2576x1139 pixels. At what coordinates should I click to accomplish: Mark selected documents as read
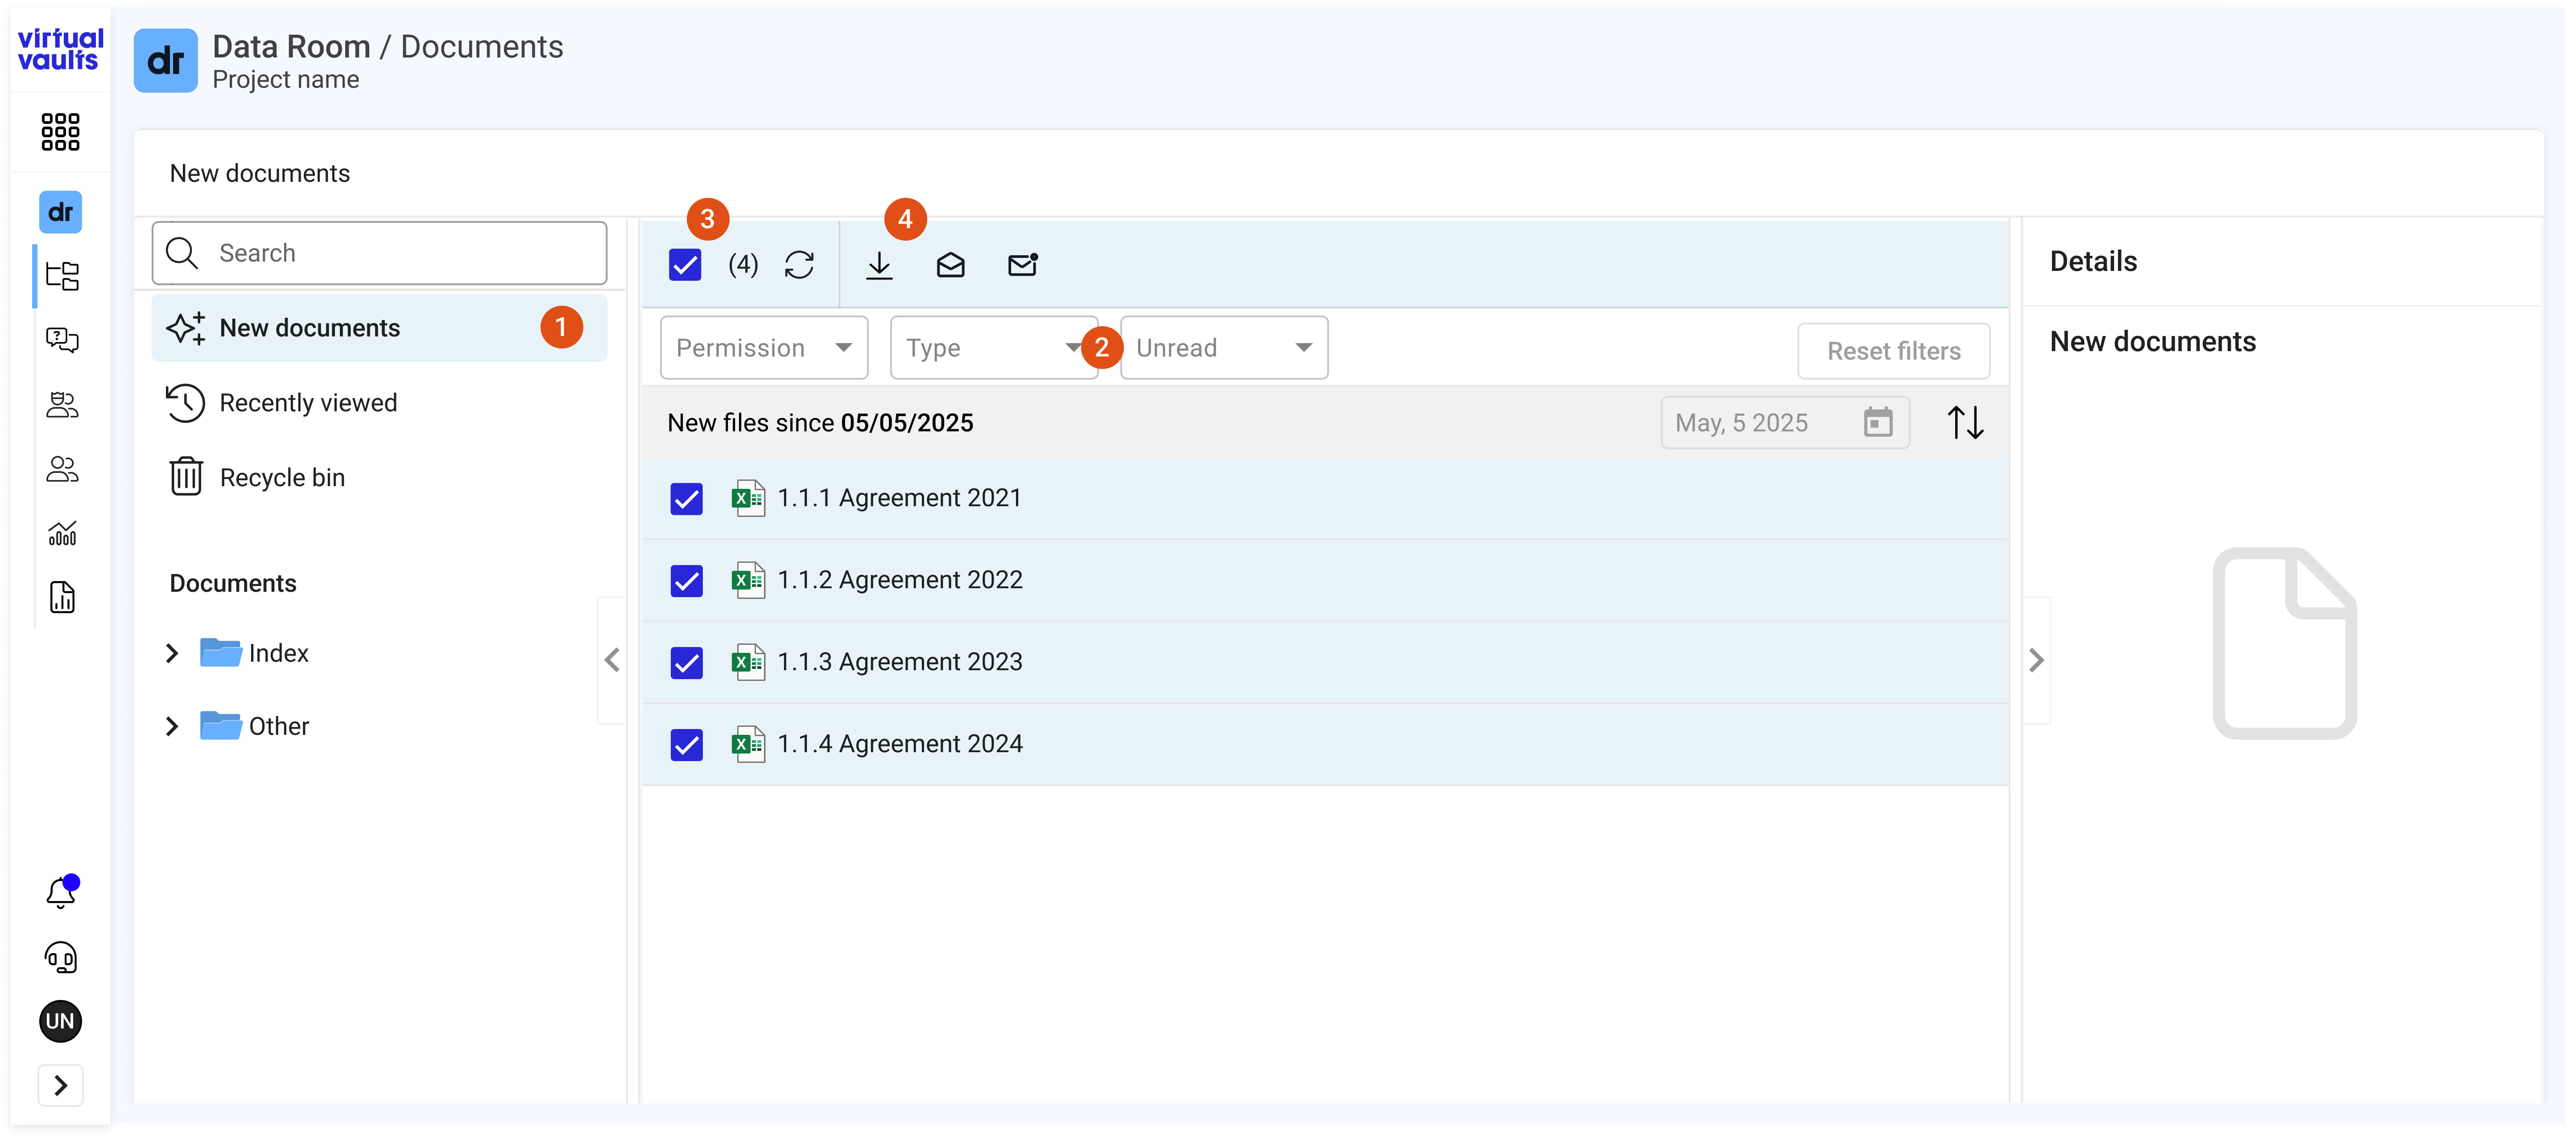point(950,265)
